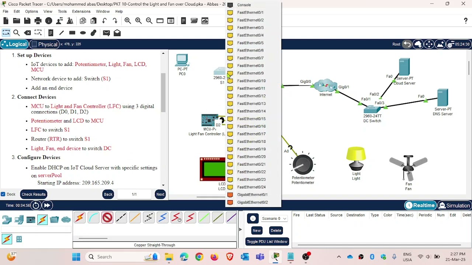Viewport: 472px width, 265px height.
Task: Click the Create New Cluster cloud icon
Action: [x=418, y=44]
